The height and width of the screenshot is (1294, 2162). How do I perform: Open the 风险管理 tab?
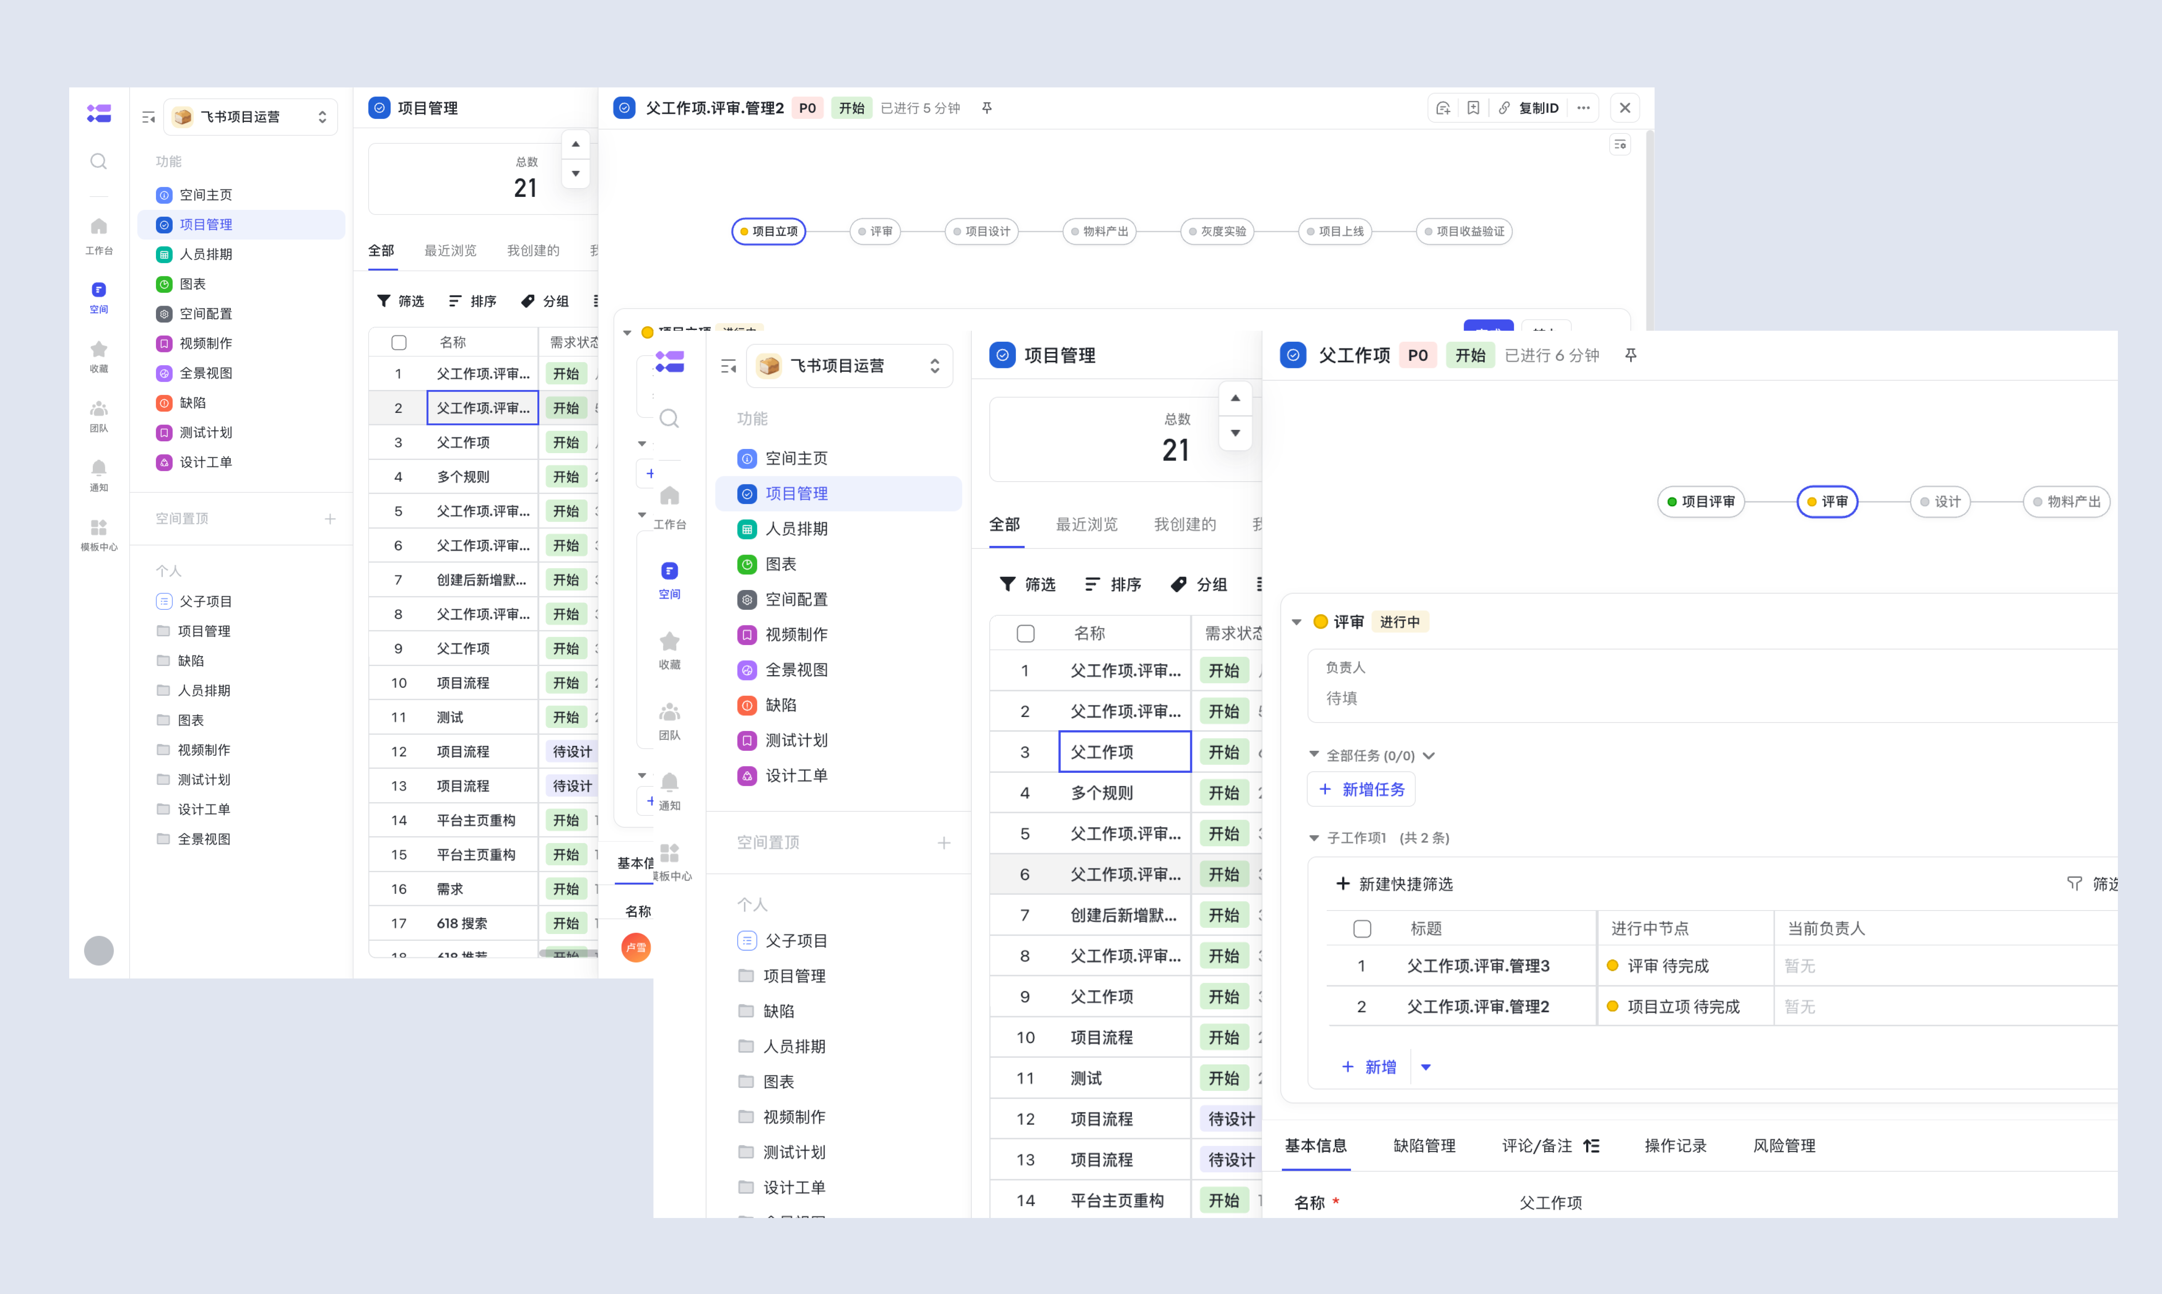[1784, 1146]
